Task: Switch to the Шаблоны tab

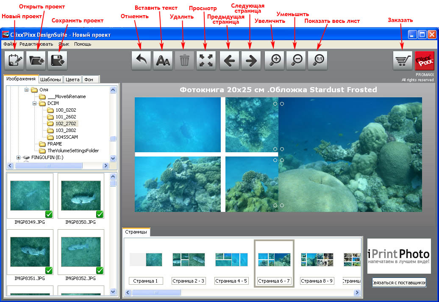Action: coord(51,80)
